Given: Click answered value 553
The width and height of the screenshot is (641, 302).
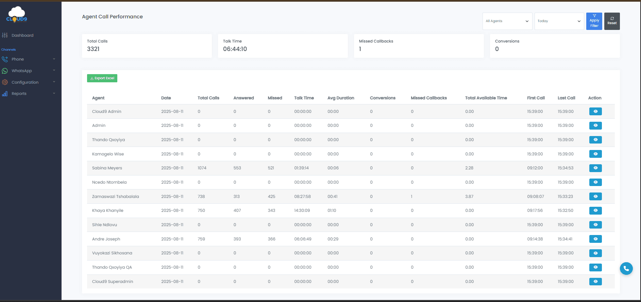Looking at the screenshot, I should [x=237, y=168].
